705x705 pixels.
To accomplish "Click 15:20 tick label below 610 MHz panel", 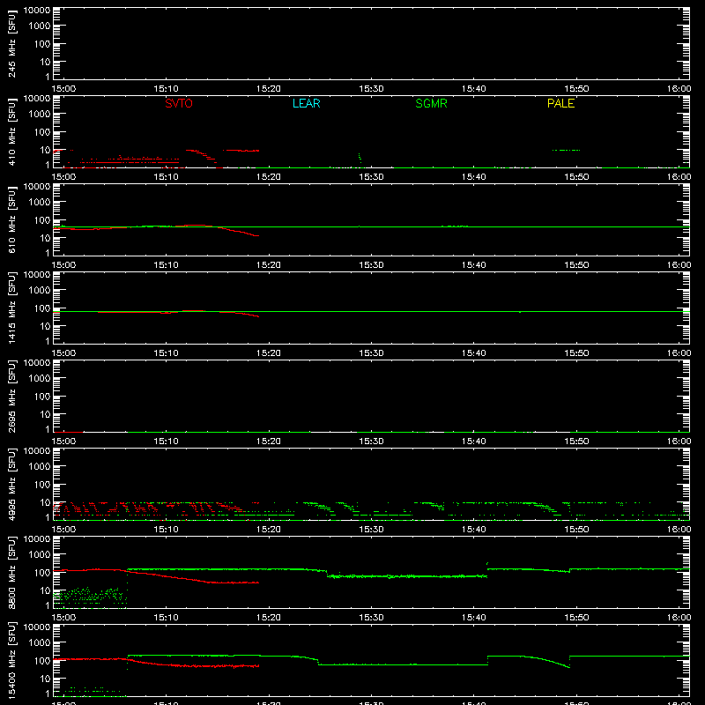I will coord(269,265).
